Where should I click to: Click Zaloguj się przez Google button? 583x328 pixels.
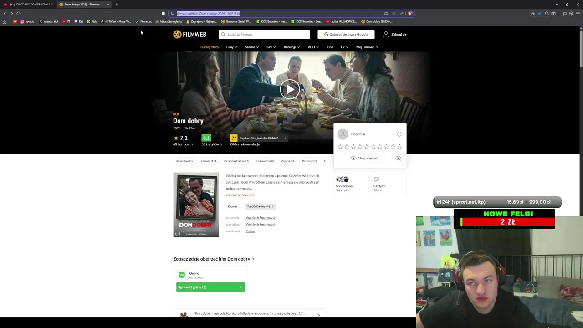click(x=346, y=34)
